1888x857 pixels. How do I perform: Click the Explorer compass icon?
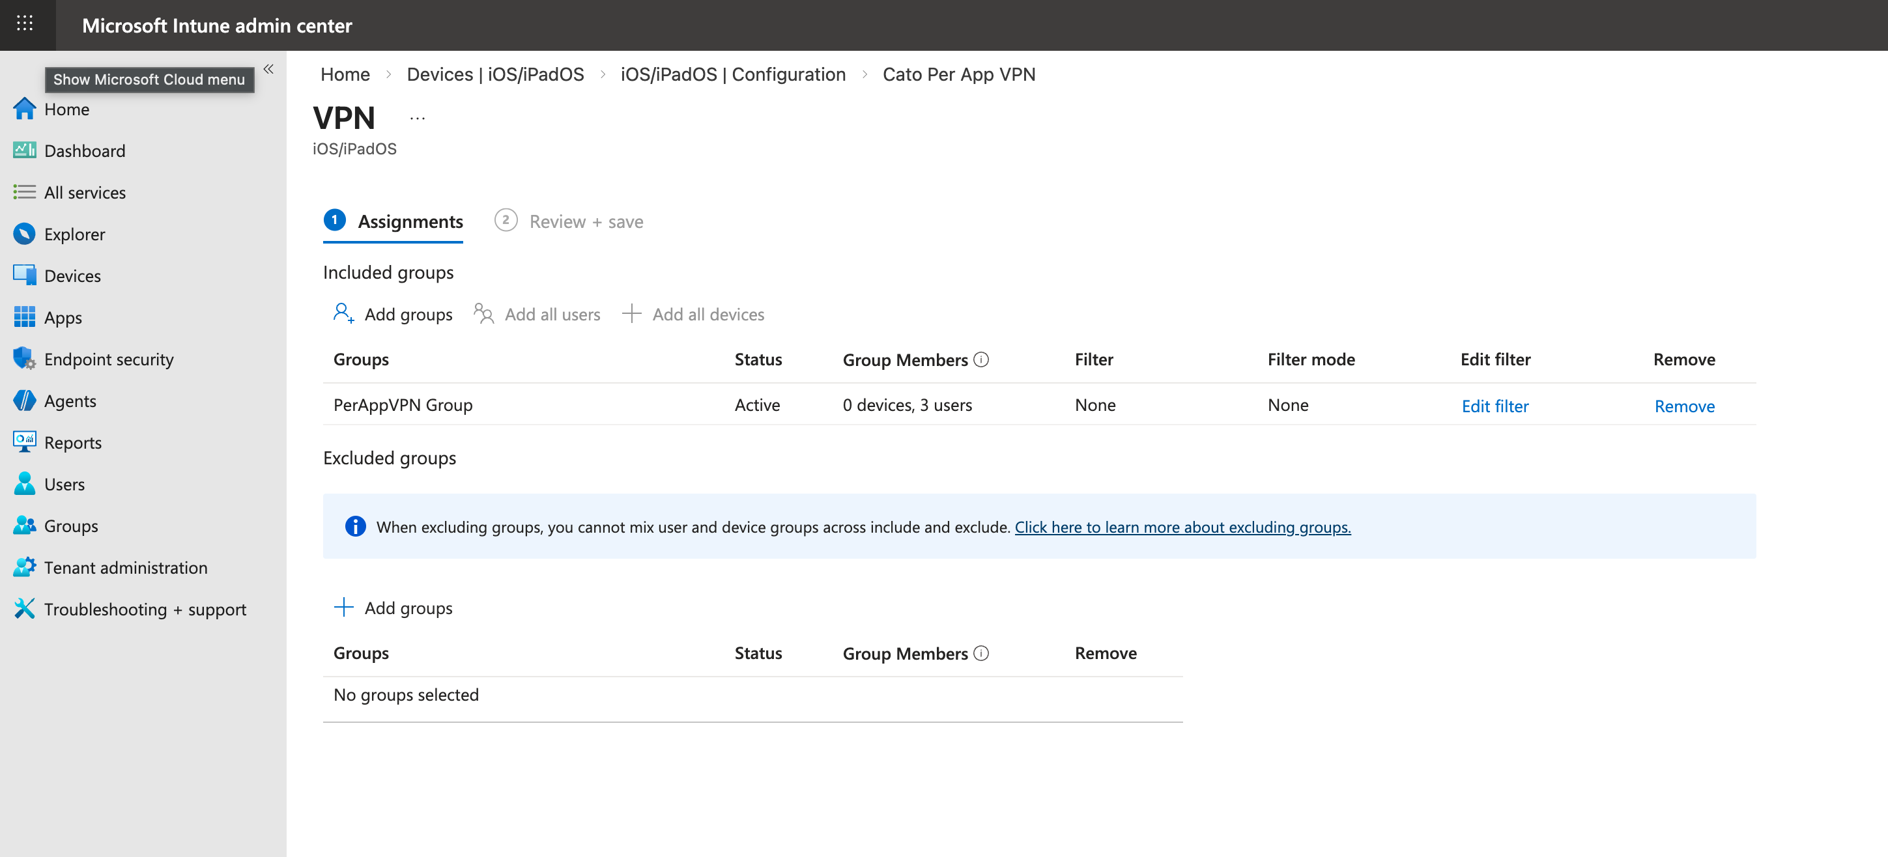(x=24, y=234)
